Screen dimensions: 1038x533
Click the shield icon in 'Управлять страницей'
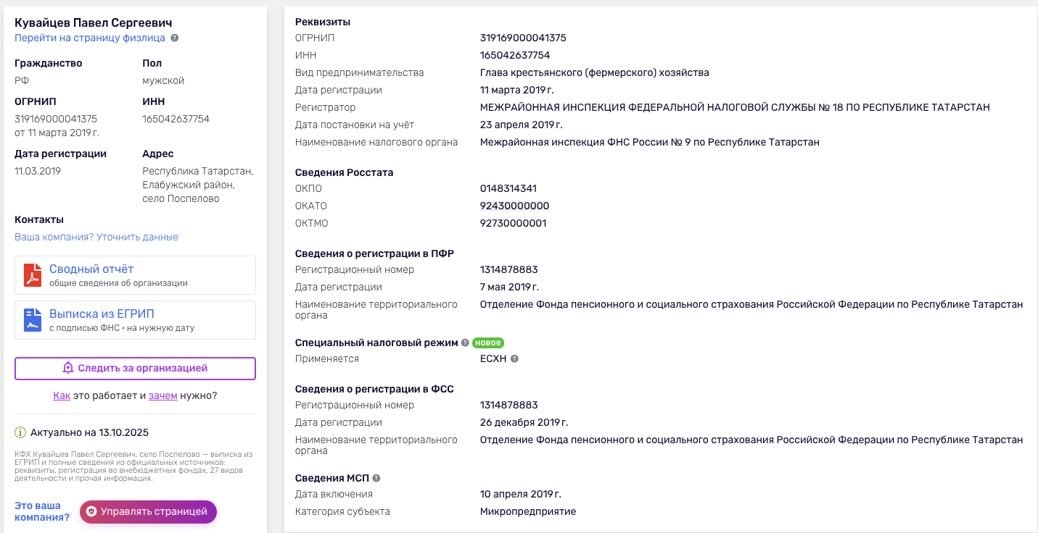(x=91, y=511)
